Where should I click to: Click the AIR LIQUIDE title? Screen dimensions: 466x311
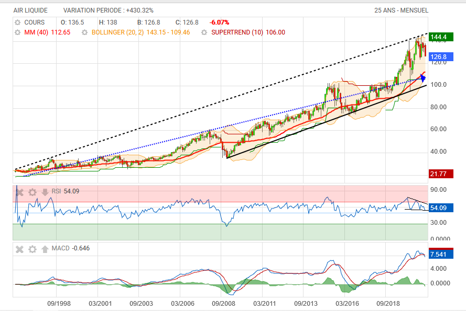point(30,10)
